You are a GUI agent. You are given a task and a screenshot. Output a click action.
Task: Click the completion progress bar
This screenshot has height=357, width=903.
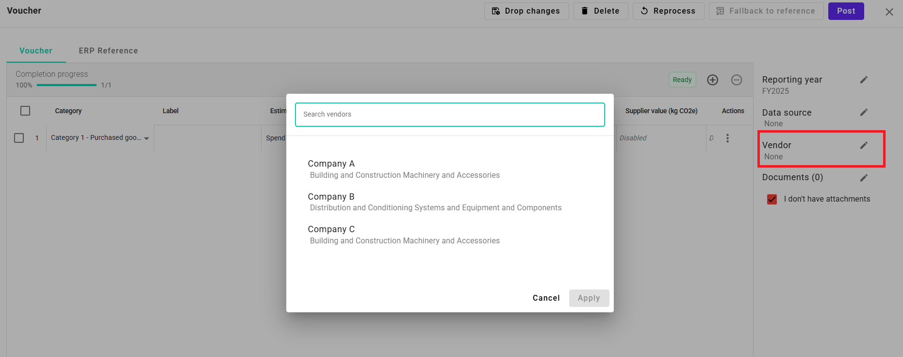pyautogui.click(x=66, y=85)
